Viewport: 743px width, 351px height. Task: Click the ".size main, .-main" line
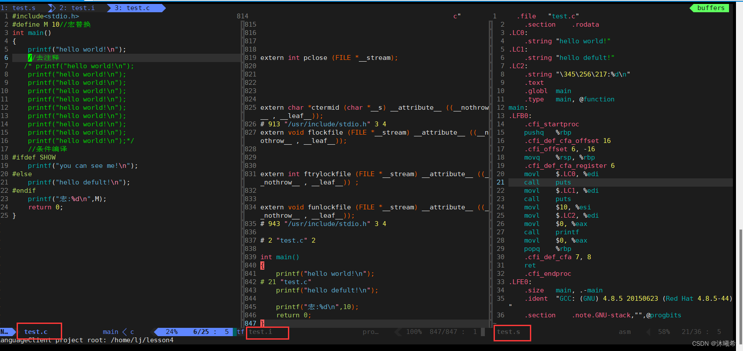tap(564, 290)
